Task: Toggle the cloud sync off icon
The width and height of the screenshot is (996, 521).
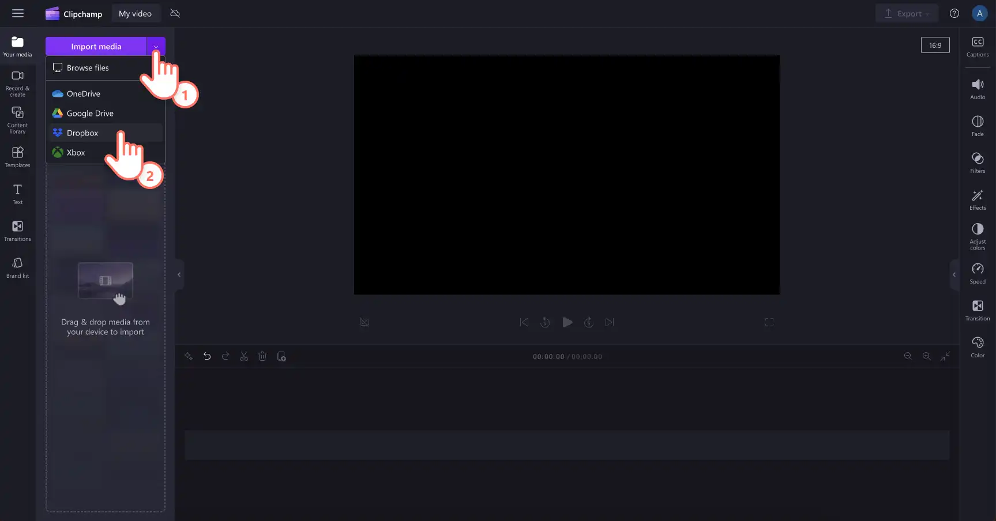Action: tap(175, 13)
